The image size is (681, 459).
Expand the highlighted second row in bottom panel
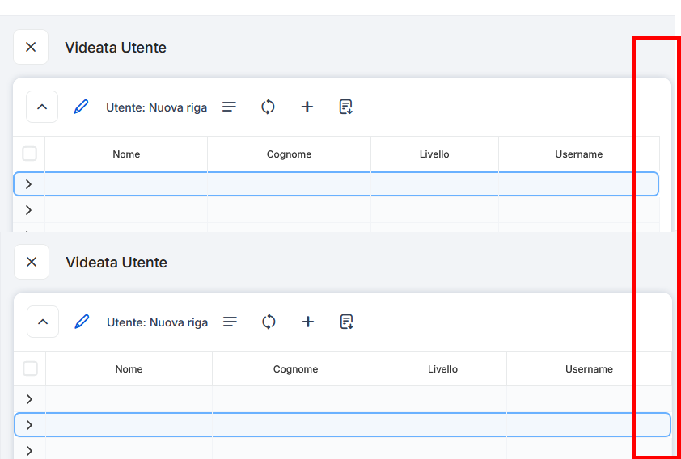point(29,425)
